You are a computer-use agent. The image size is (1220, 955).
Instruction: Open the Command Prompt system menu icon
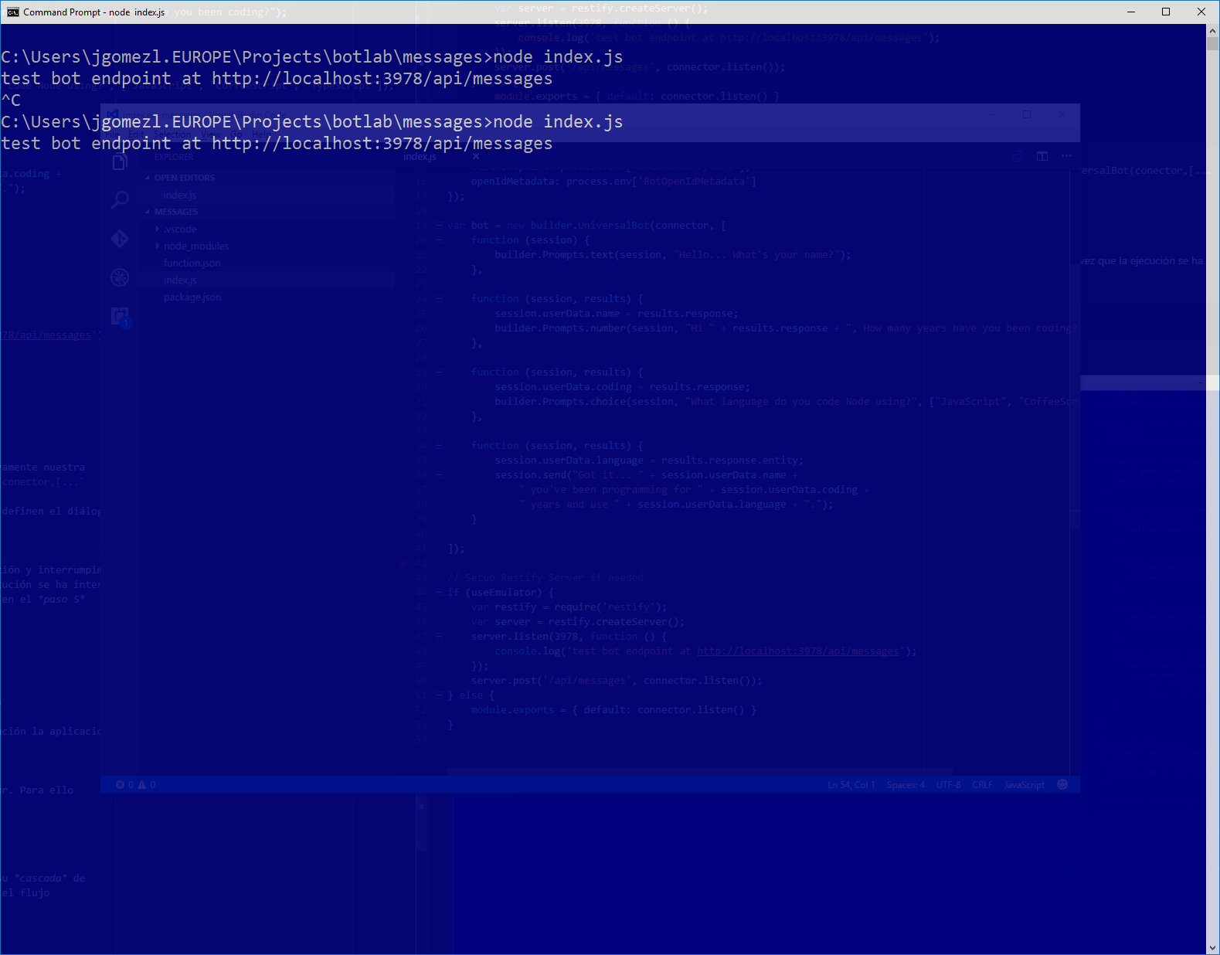coord(13,12)
